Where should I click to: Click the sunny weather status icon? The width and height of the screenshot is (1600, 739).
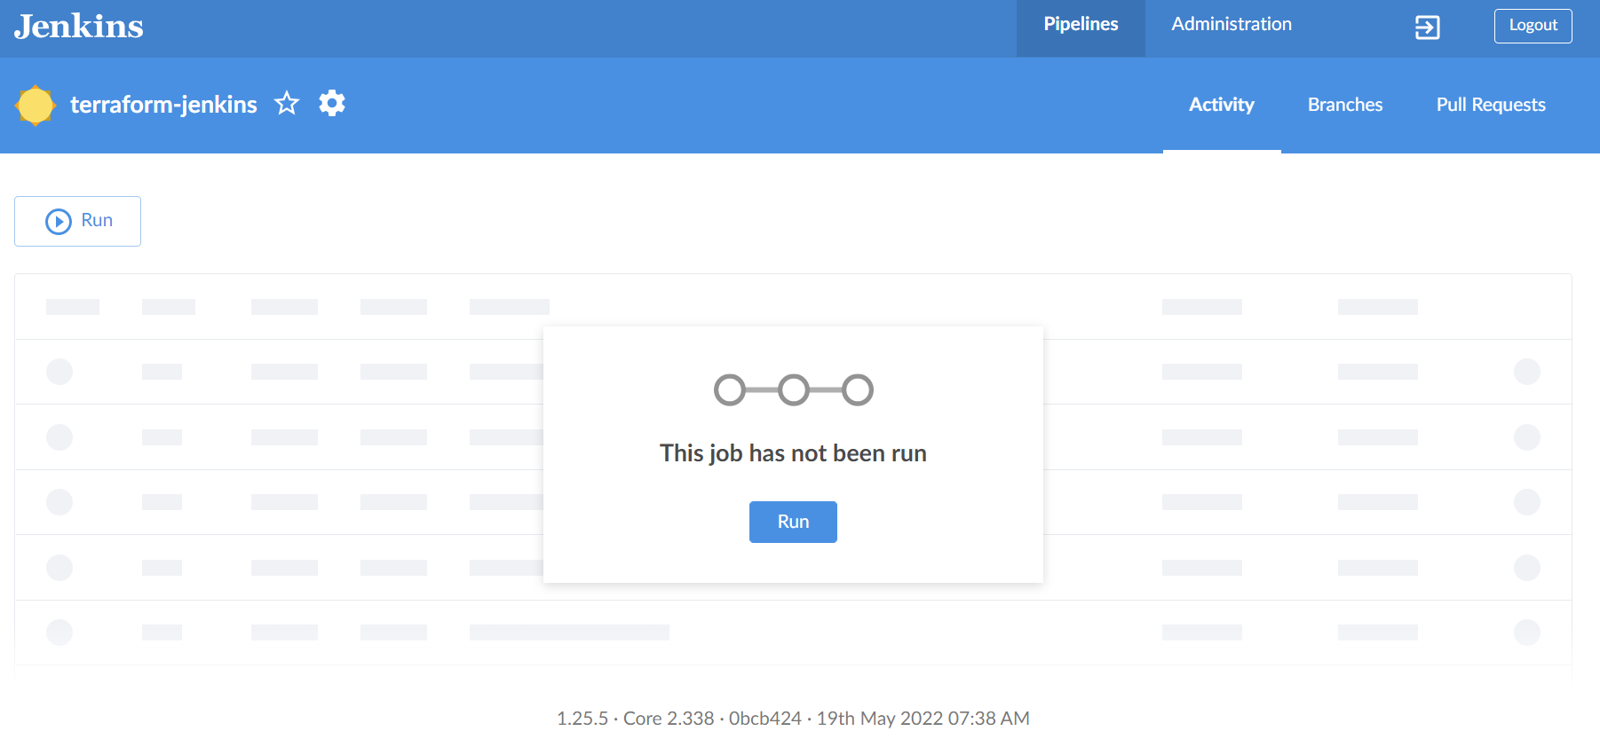tap(36, 106)
